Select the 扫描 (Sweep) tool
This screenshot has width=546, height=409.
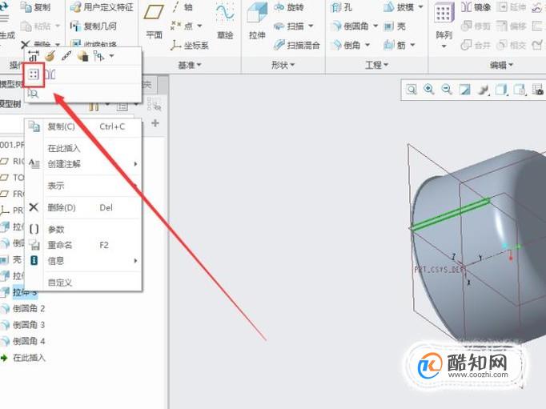289,26
